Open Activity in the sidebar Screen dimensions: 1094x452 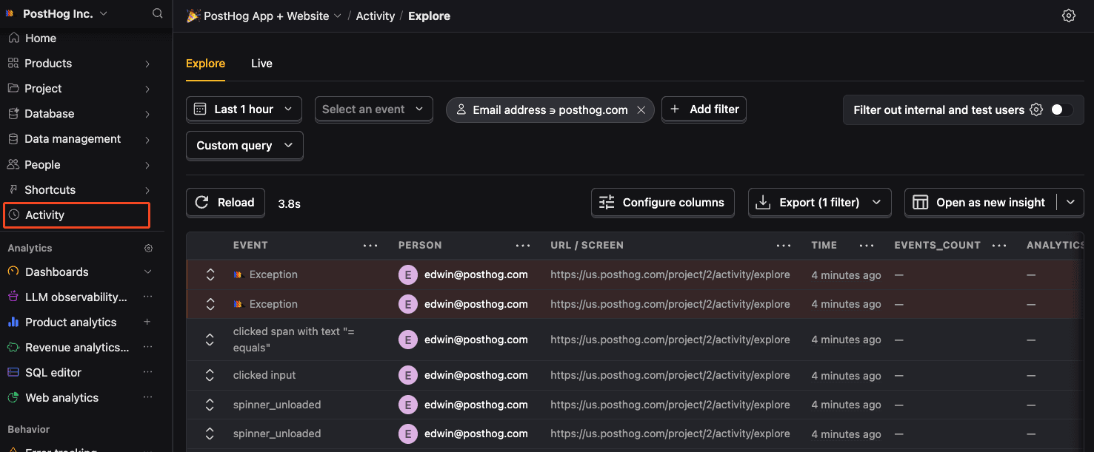[x=77, y=215]
